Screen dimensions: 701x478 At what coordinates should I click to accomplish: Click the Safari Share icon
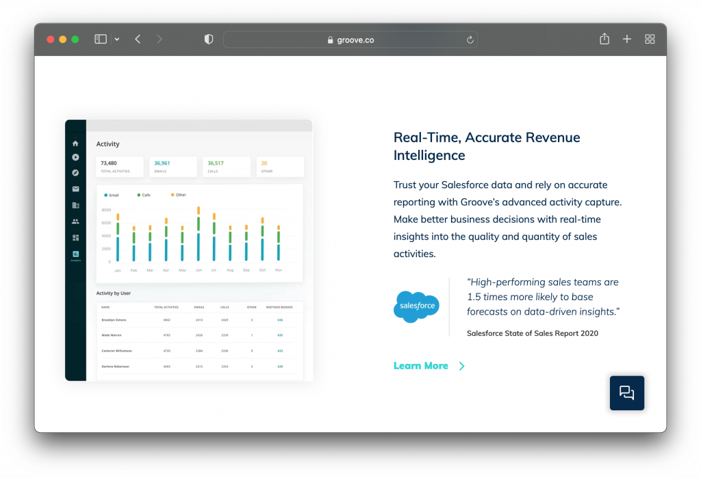pyautogui.click(x=604, y=40)
